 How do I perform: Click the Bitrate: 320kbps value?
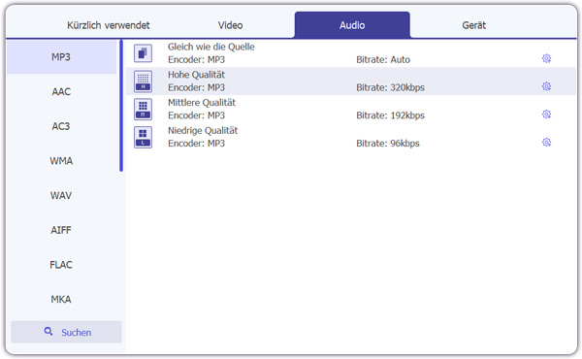point(390,87)
